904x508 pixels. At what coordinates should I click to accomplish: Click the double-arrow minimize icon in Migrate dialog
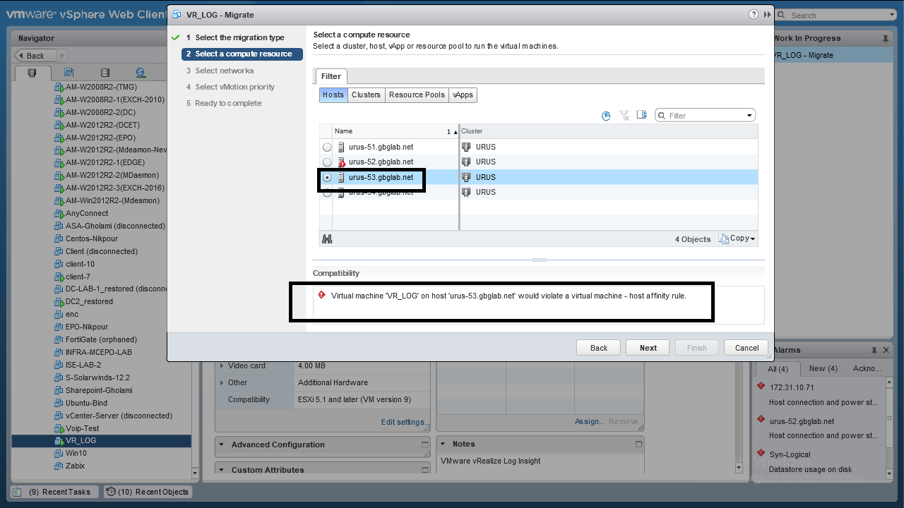tap(768, 14)
